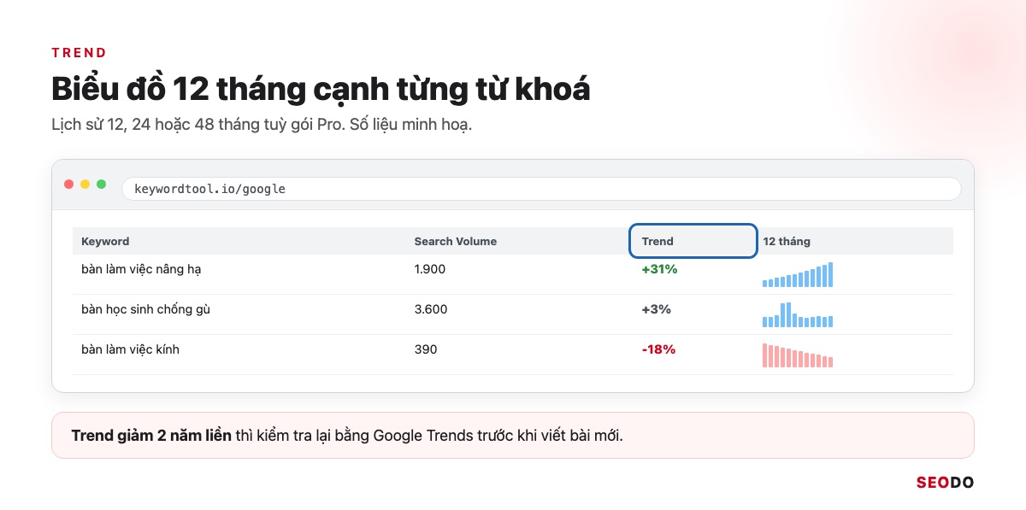Sort by the Search Volume column header

(456, 241)
